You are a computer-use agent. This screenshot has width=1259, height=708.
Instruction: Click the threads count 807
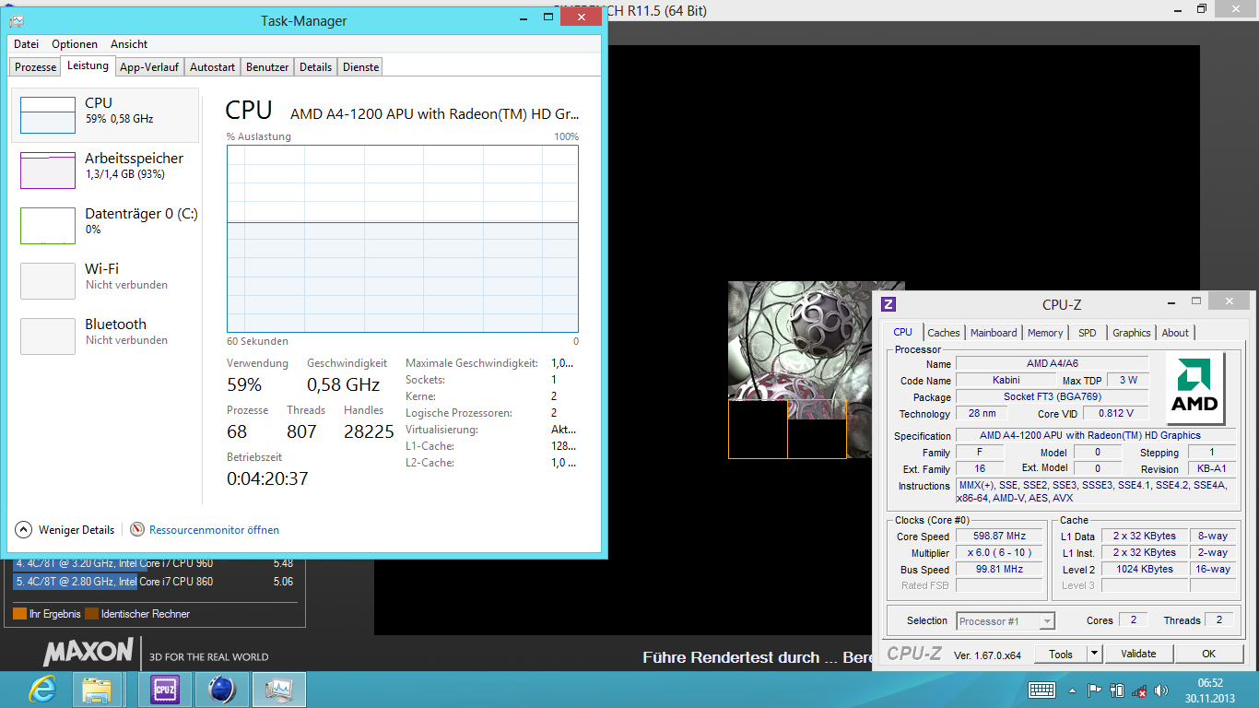tap(301, 431)
